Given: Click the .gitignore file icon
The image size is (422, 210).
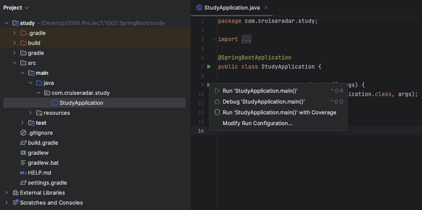Looking at the screenshot, I should pos(23,133).
